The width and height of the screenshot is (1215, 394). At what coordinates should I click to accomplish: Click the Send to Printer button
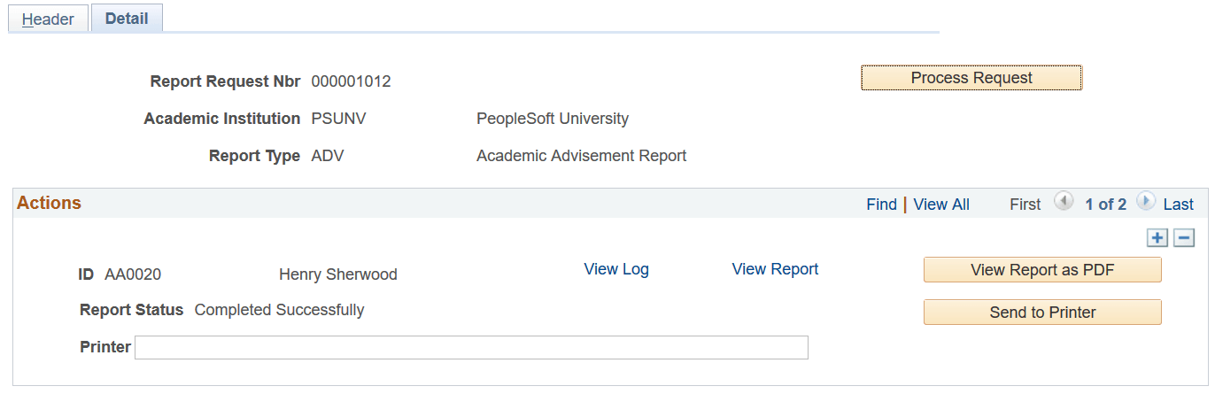[1041, 313]
